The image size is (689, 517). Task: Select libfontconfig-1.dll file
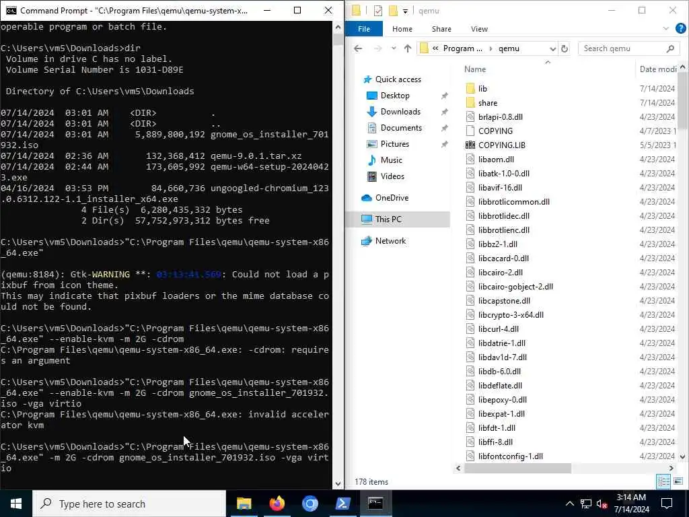511,456
